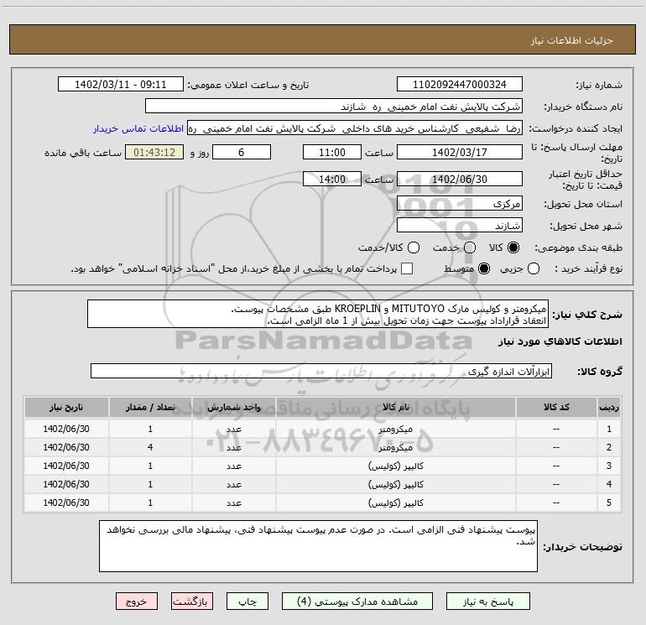646x625 pixels.
Task: Click the delivery province field مرکزی
Action: click(x=460, y=204)
